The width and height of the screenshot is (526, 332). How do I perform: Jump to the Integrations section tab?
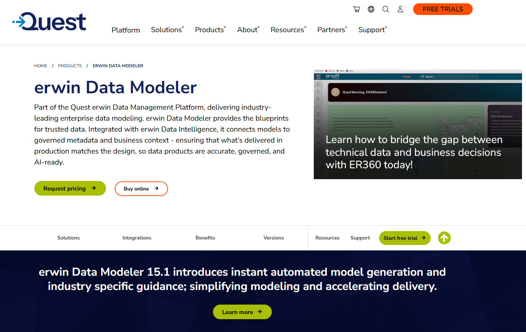(137, 238)
